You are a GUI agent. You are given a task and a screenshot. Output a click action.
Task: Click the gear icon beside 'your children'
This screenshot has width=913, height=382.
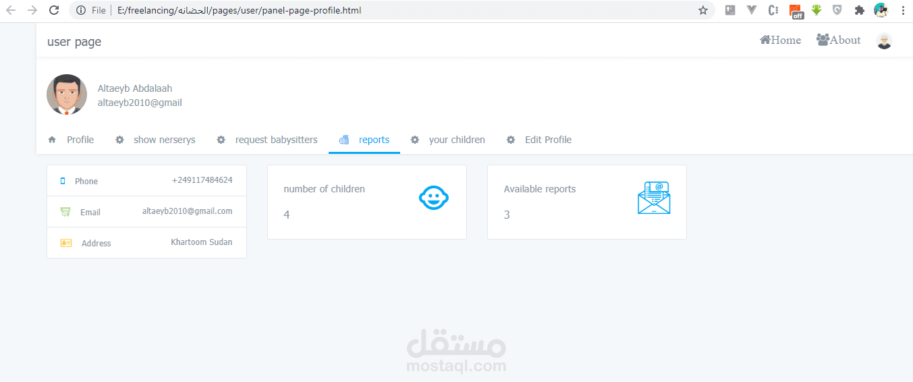pos(415,140)
